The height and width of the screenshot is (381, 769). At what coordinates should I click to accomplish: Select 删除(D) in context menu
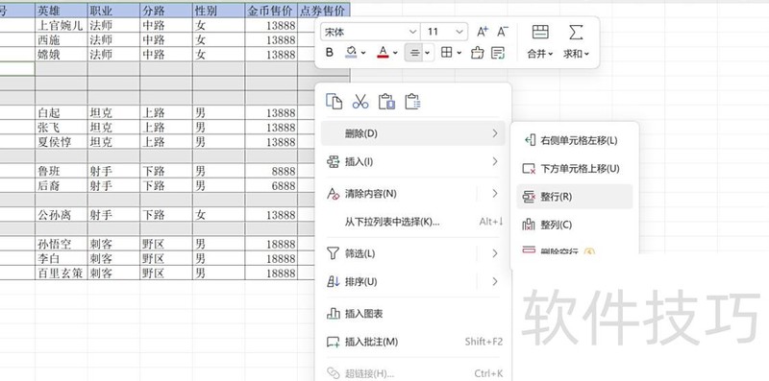click(413, 133)
